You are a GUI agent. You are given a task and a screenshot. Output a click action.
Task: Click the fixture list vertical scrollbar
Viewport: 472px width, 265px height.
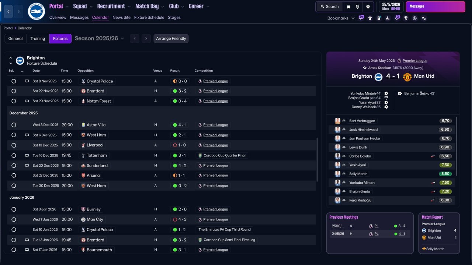tap(317, 160)
